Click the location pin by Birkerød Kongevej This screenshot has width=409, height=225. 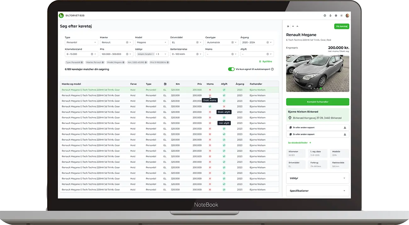point(290,118)
